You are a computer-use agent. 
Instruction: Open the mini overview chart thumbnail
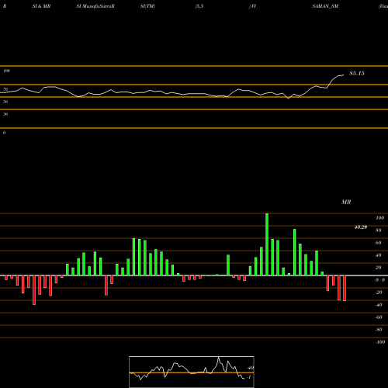click(x=192, y=372)
